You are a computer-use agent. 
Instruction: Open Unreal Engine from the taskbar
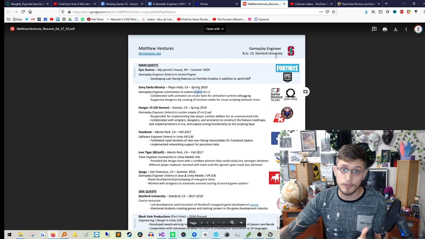[x=270, y=235]
